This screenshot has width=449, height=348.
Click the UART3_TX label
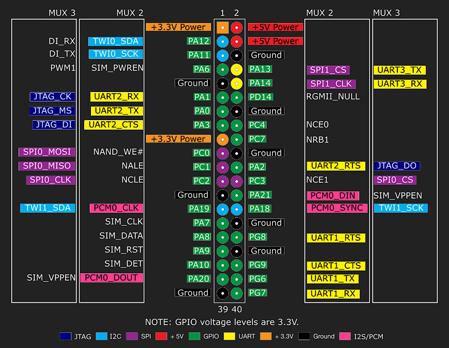(x=400, y=70)
